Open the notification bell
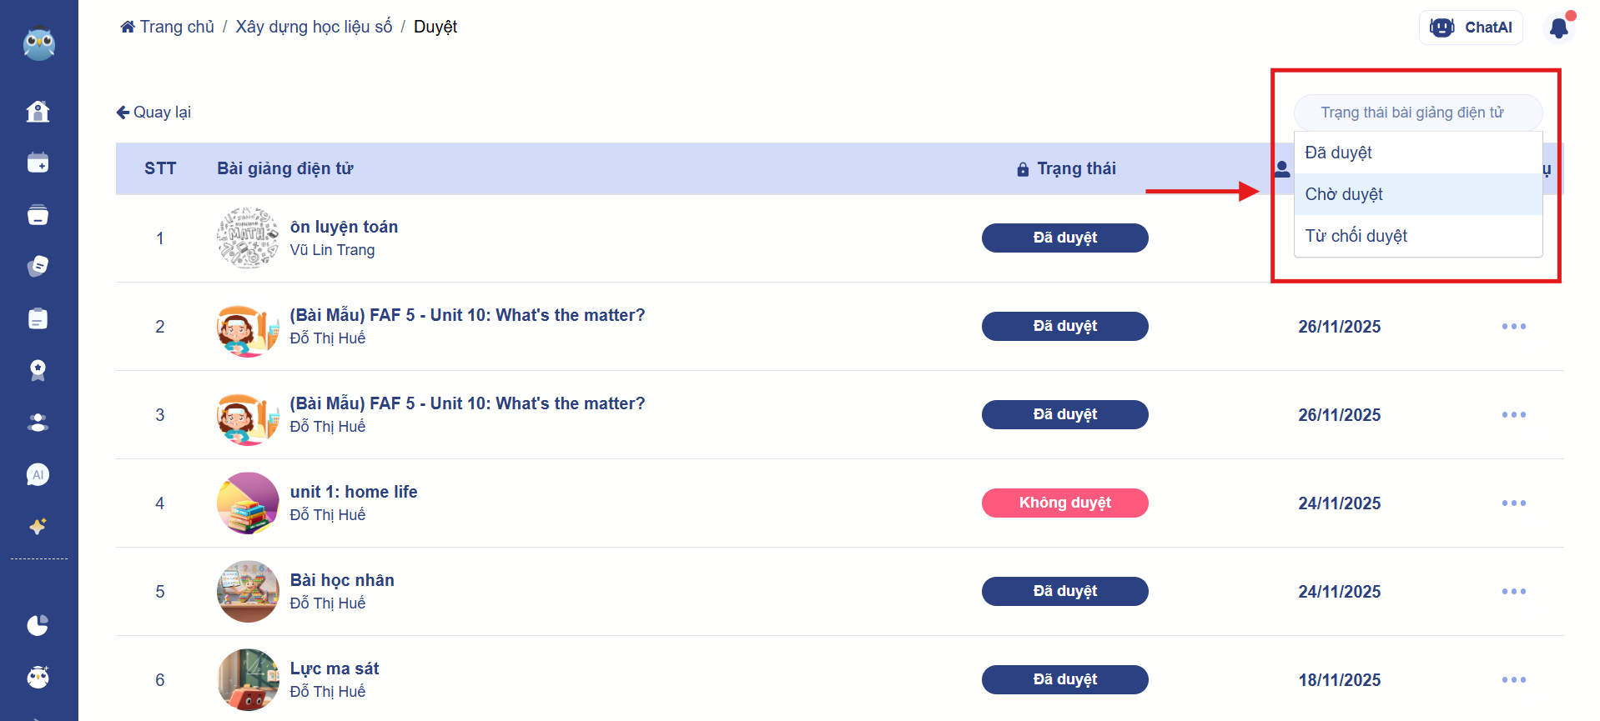Viewport: 1600px width, 721px height. click(x=1558, y=28)
